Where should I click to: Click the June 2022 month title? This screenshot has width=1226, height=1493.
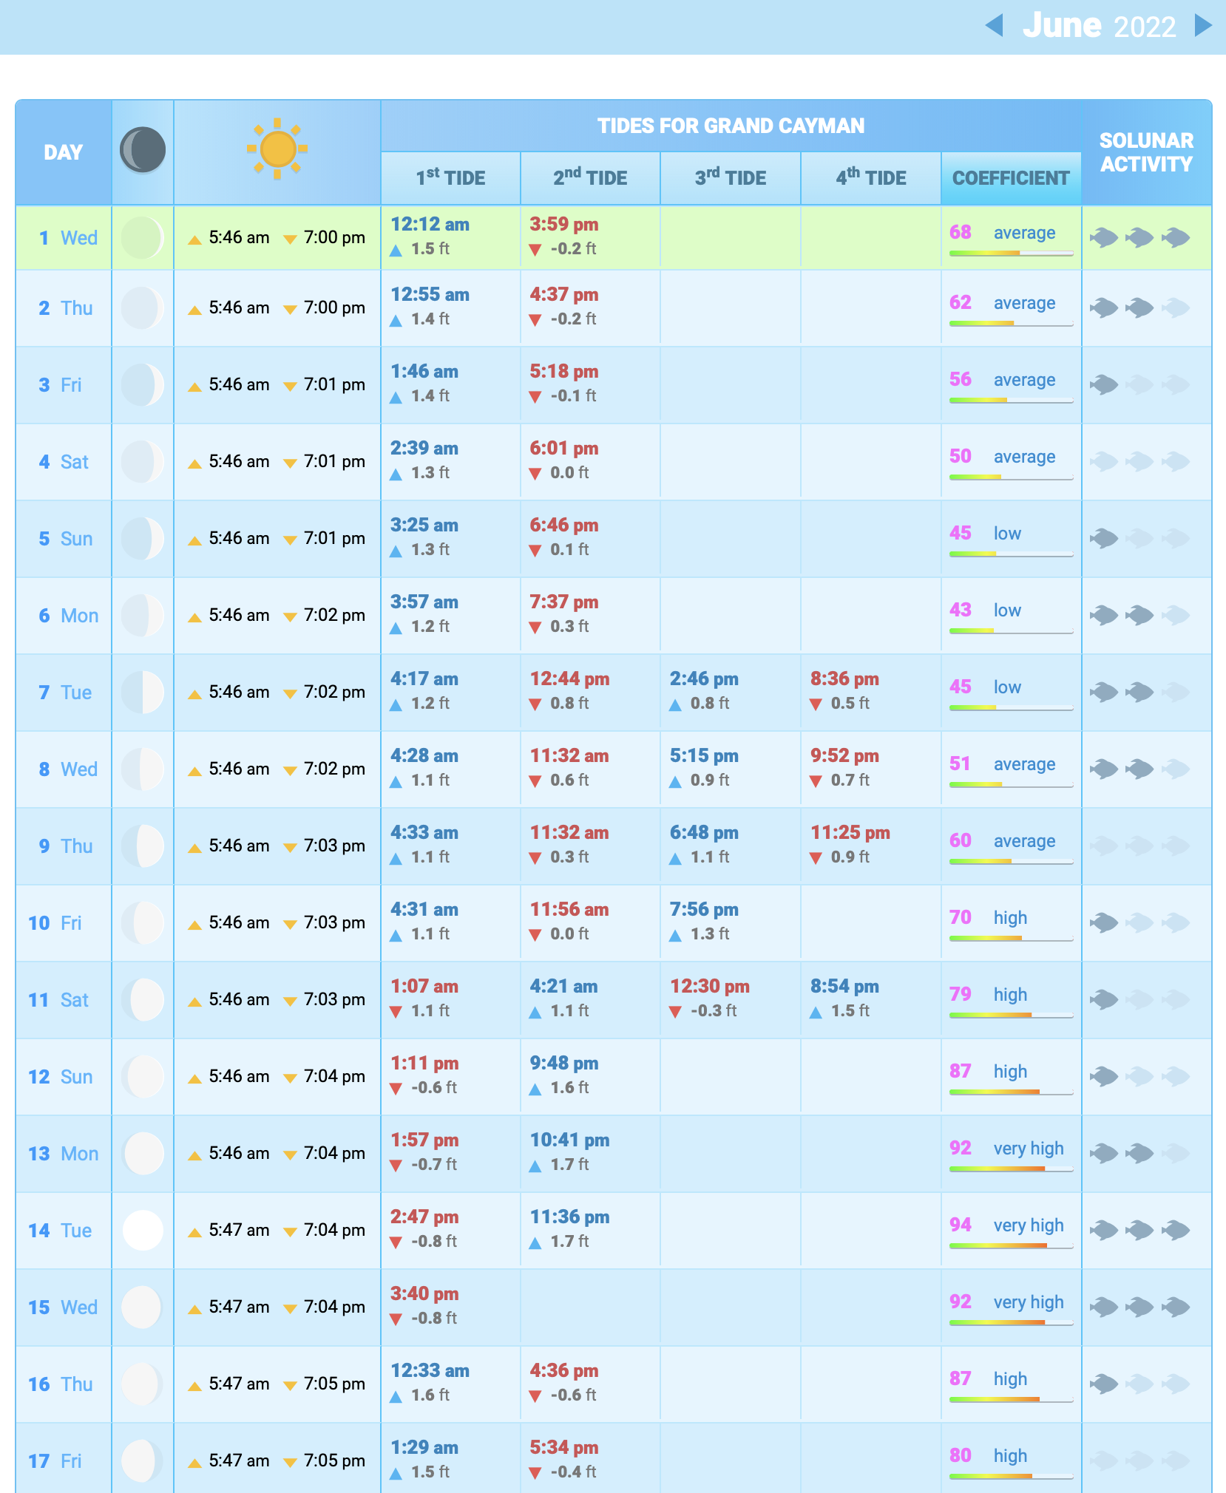[1099, 26]
